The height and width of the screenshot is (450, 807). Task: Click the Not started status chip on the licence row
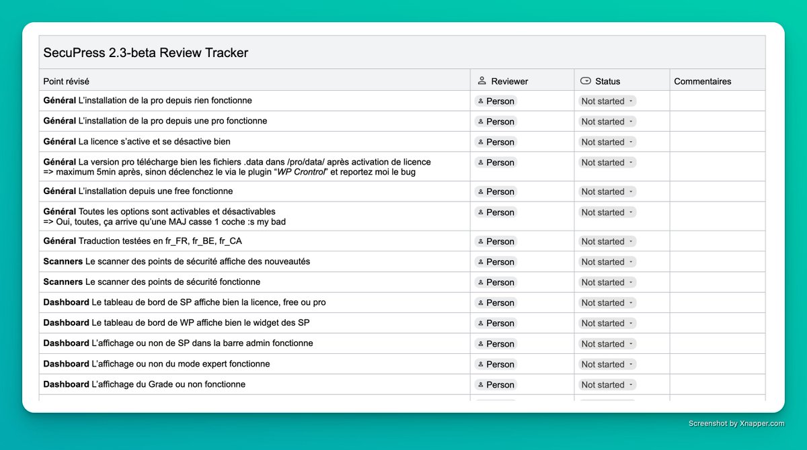605,142
